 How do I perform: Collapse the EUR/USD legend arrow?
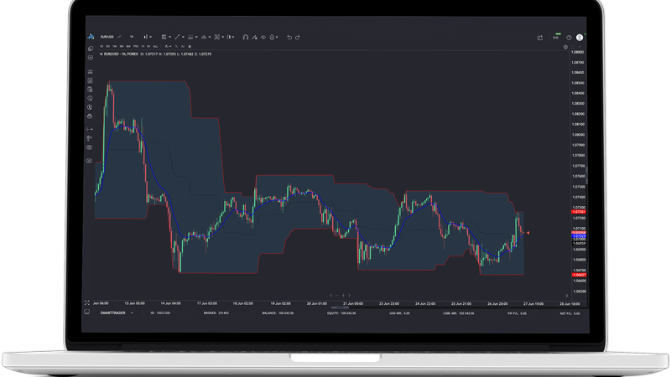(101, 54)
